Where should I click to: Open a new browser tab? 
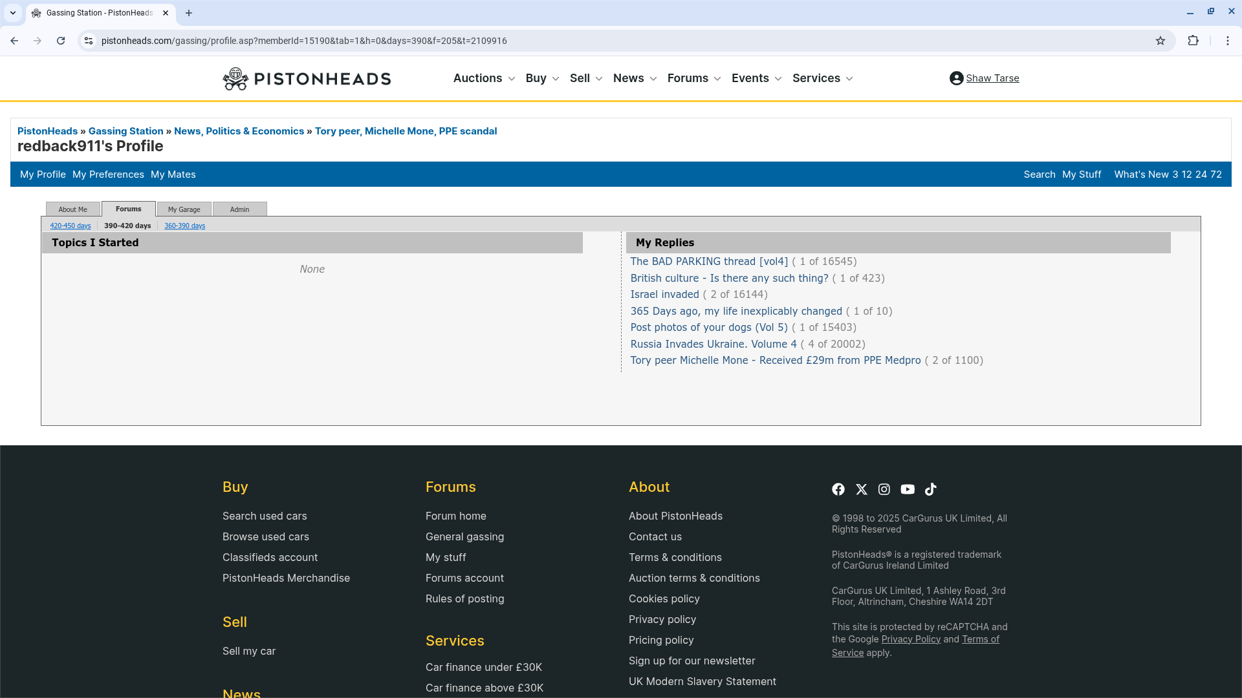(189, 13)
